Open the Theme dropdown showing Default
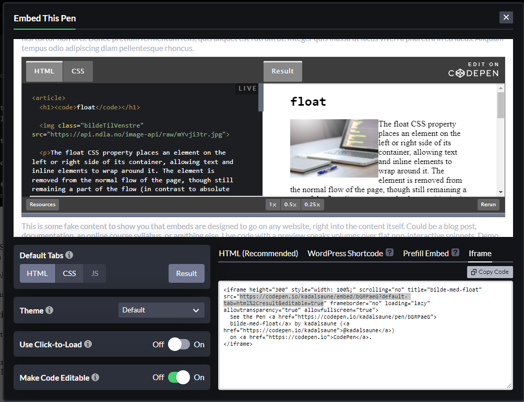The image size is (524, 402). tap(161, 310)
